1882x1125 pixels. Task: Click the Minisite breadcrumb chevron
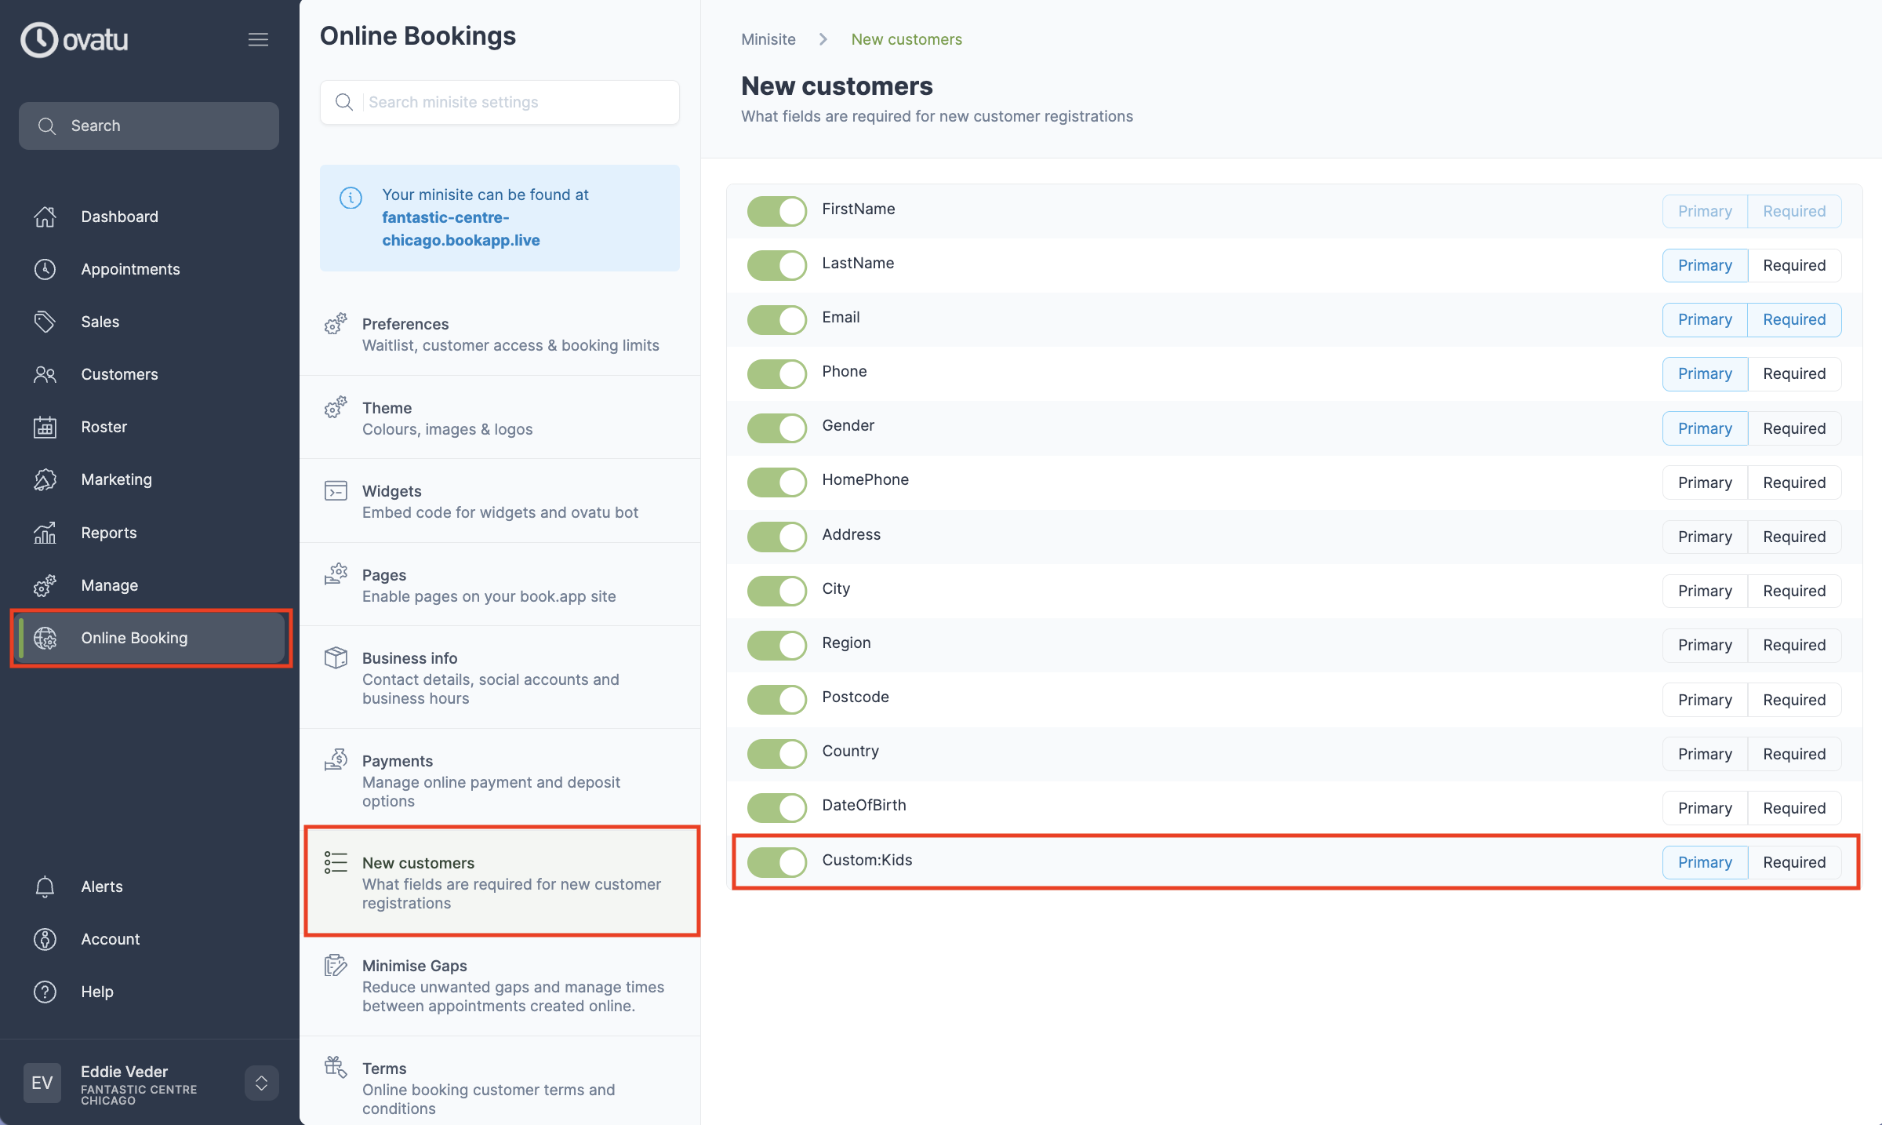point(823,39)
